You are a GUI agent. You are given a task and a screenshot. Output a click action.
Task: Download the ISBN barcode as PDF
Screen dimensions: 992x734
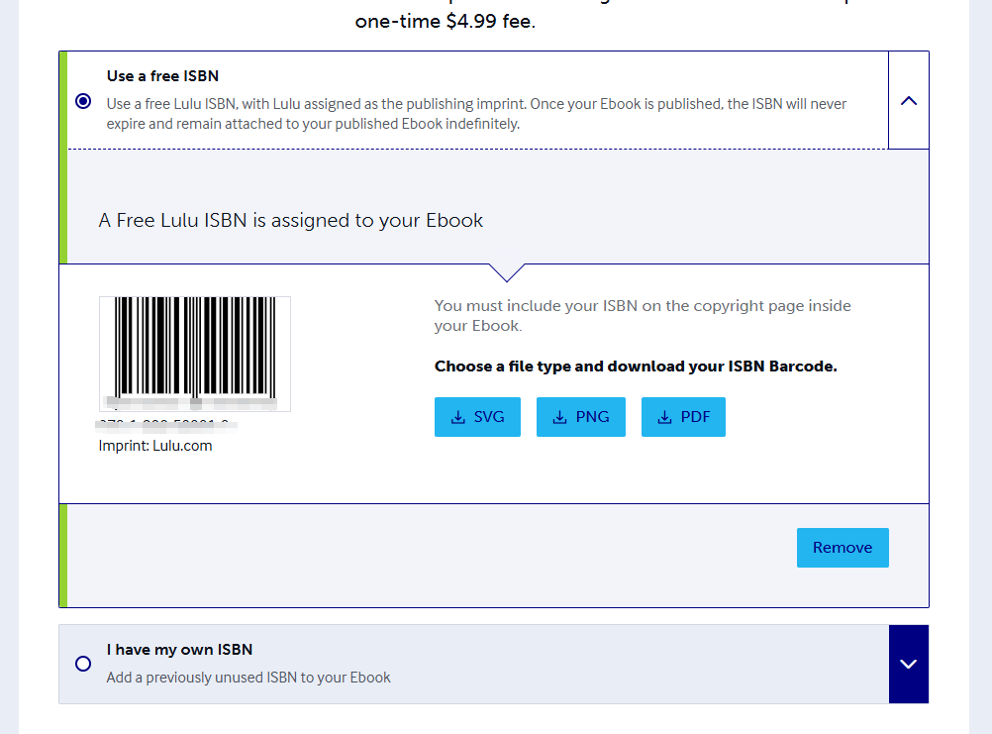click(x=683, y=417)
